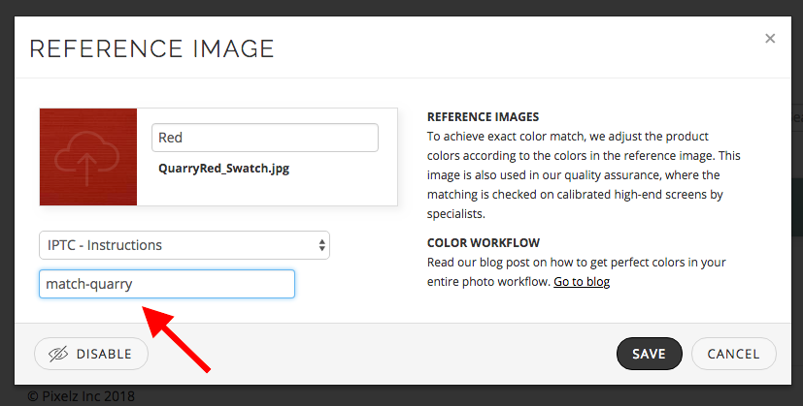
Task: Save the reference image settings
Action: click(649, 354)
